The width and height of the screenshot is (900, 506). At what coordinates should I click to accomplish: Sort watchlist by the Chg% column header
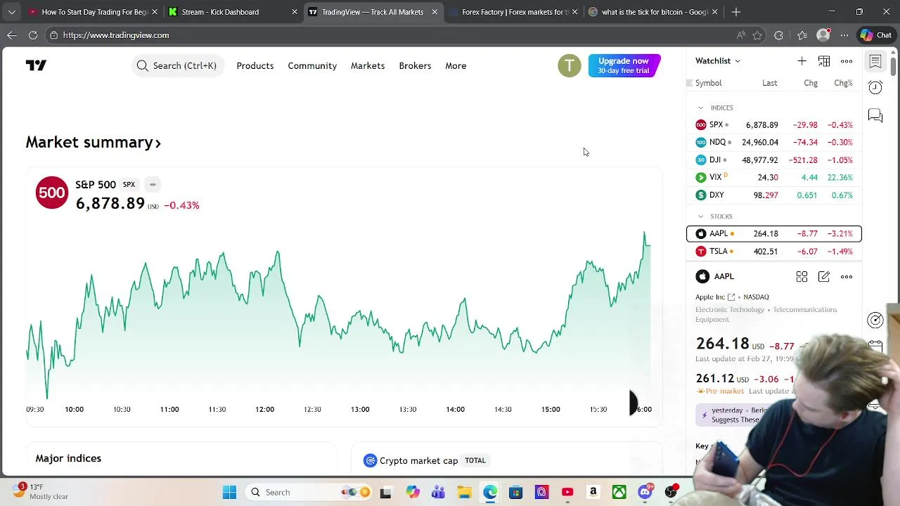843,83
